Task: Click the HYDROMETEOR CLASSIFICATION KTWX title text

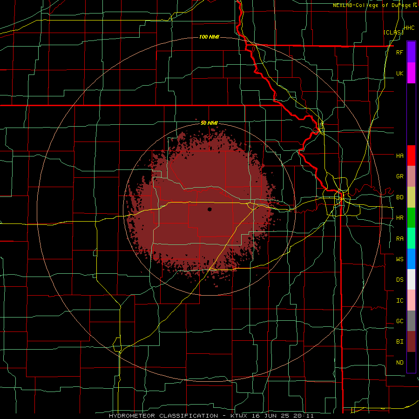Action: 211,416
